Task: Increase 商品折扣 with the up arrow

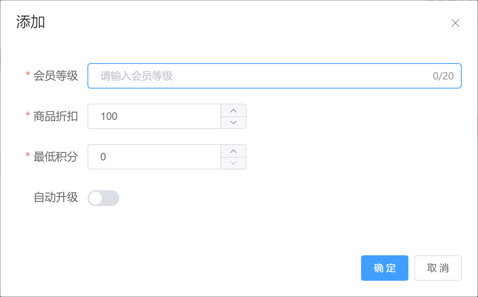Action: tap(233, 110)
